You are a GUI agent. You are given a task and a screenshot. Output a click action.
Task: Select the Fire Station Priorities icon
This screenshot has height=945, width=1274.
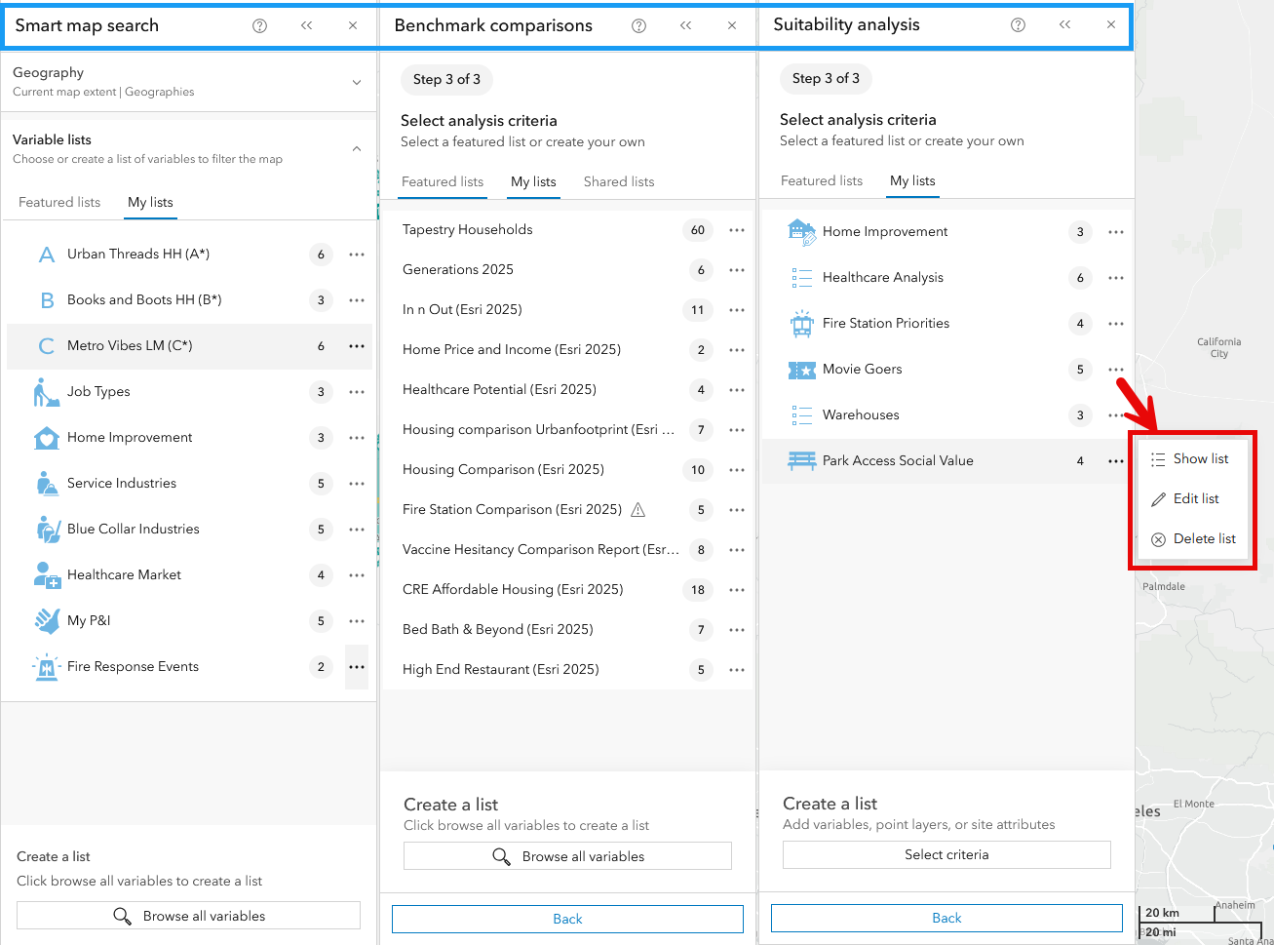pos(802,323)
